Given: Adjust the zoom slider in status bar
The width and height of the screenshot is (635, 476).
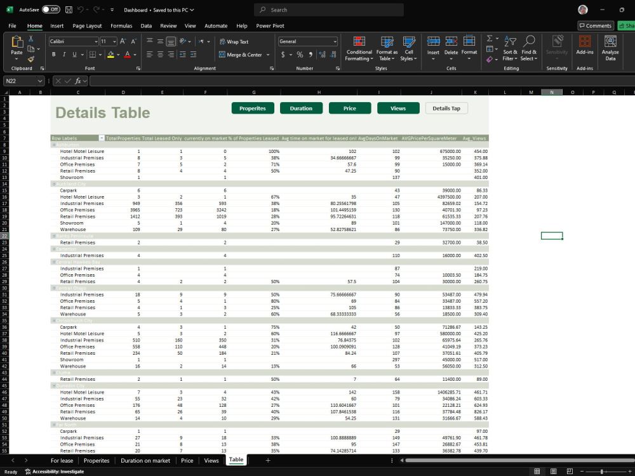Looking at the screenshot, I should tap(602, 472).
